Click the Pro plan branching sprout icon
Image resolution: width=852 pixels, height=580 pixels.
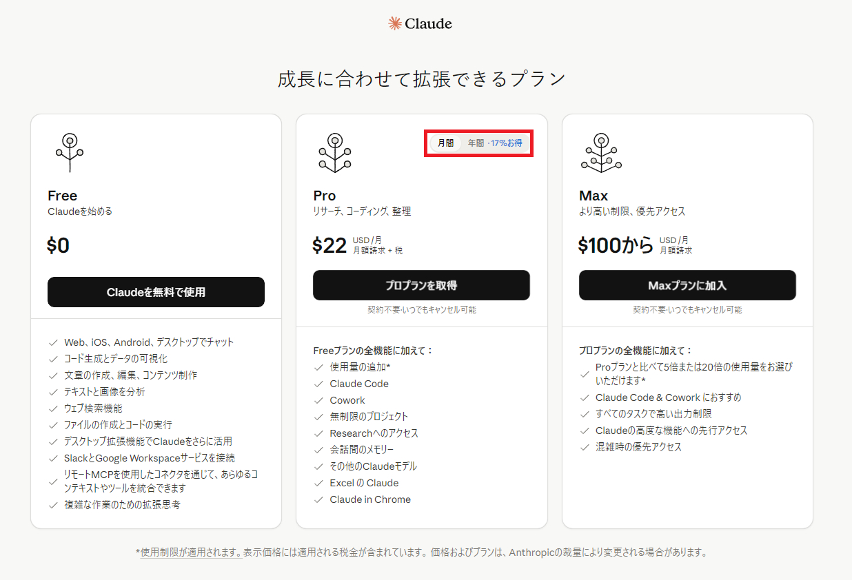(x=335, y=152)
